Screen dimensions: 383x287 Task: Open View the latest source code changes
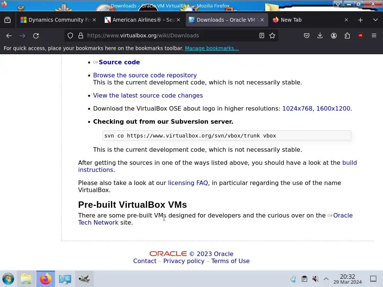pos(148,95)
